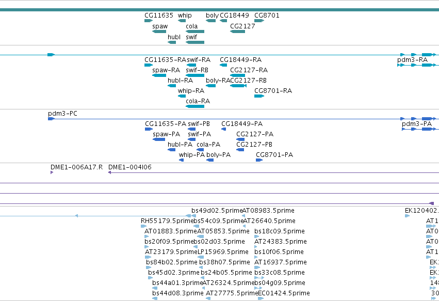Click the spaw-RA transcript label
The width and height of the screenshot is (439, 301).
pos(166,70)
